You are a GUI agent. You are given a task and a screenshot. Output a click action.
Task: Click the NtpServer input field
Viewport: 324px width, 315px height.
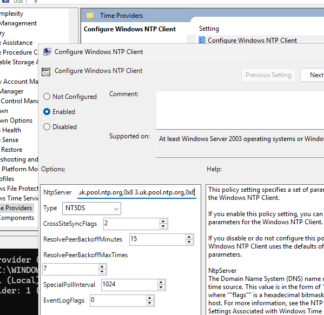[x=137, y=192]
